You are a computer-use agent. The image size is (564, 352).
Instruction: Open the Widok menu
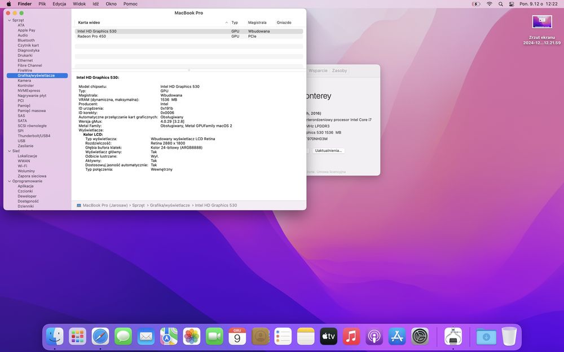point(79,4)
